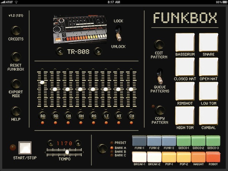
Task: Mute the SD channel button
Action: (x=55, y=116)
